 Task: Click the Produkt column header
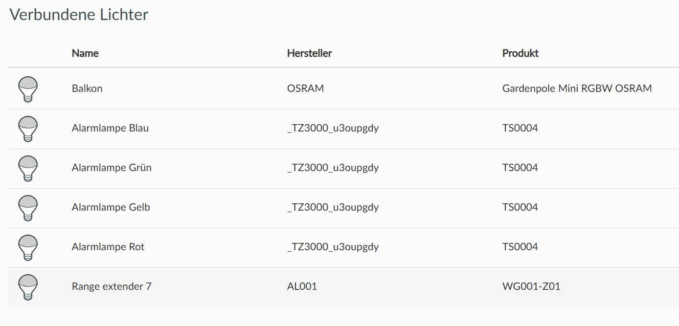[521, 53]
